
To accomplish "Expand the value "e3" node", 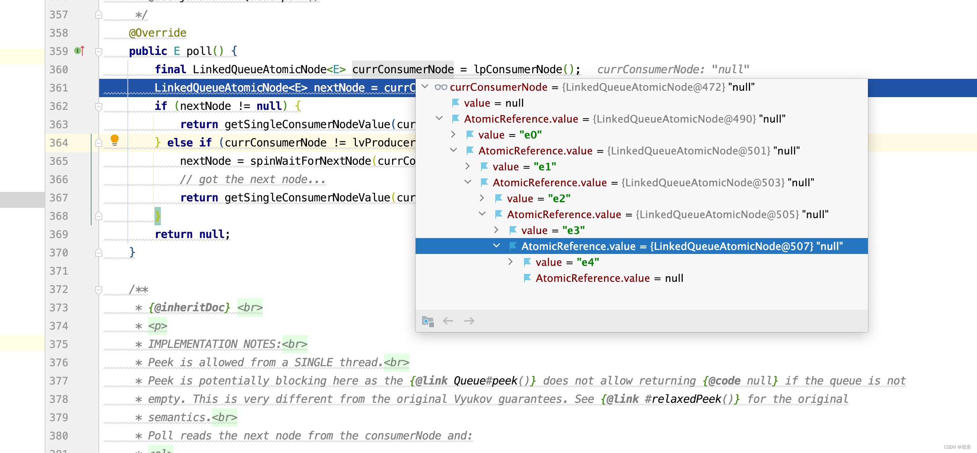I will pos(496,230).
